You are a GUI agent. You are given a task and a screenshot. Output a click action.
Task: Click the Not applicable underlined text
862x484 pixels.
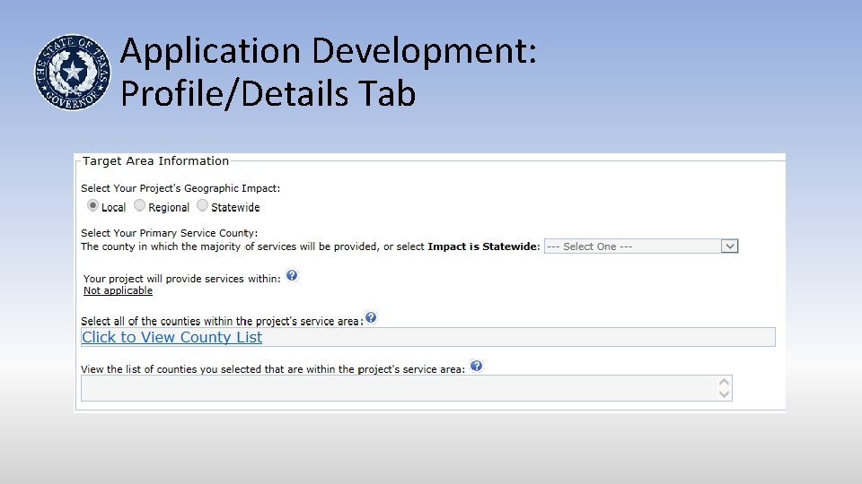[x=118, y=290]
